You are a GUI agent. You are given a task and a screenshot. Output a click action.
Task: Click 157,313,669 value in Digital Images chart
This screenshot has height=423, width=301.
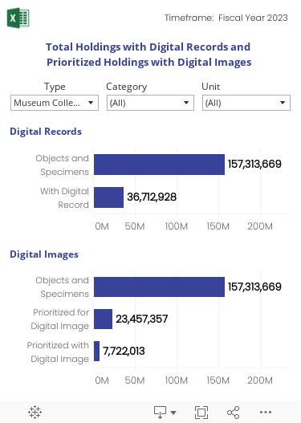point(254,287)
